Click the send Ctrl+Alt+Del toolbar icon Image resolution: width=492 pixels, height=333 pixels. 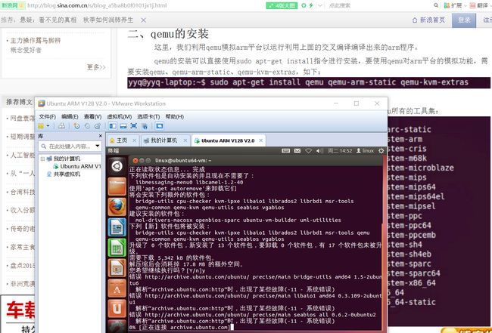tap(62, 126)
